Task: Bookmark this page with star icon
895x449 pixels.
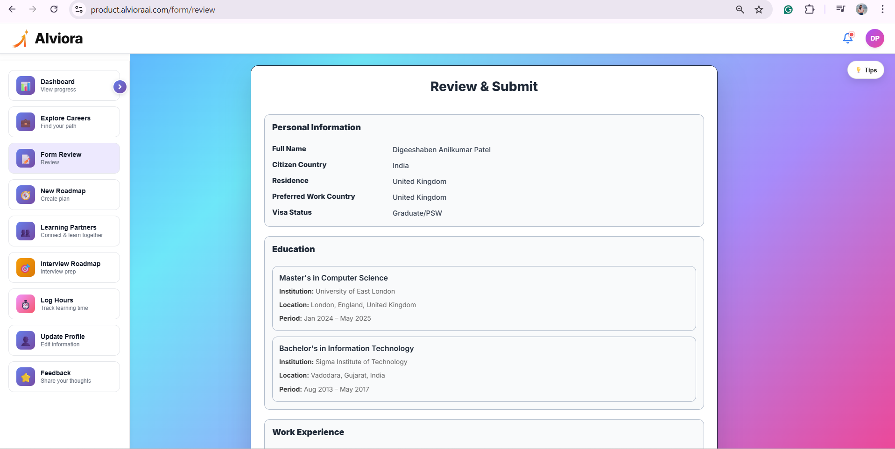Action: (759, 9)
